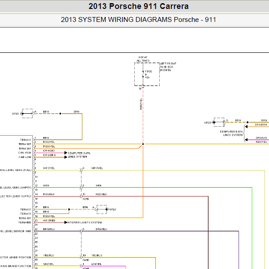Click the "CAN HIGH" pin label

click(x=25, y=153)
